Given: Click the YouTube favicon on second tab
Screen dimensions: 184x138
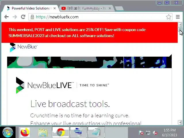Looking at the screenshot, I should pos(64,8).
